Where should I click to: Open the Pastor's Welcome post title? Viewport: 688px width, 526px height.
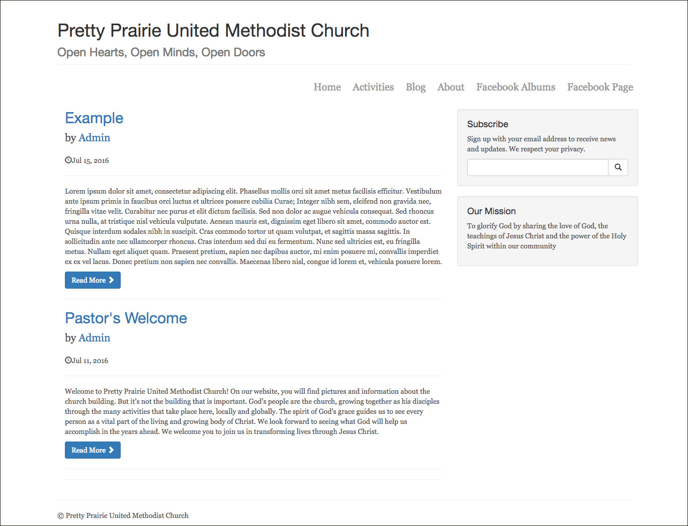point(126,318)
